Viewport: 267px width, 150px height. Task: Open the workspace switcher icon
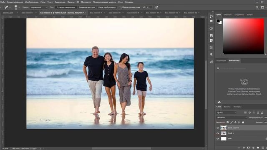262,7
